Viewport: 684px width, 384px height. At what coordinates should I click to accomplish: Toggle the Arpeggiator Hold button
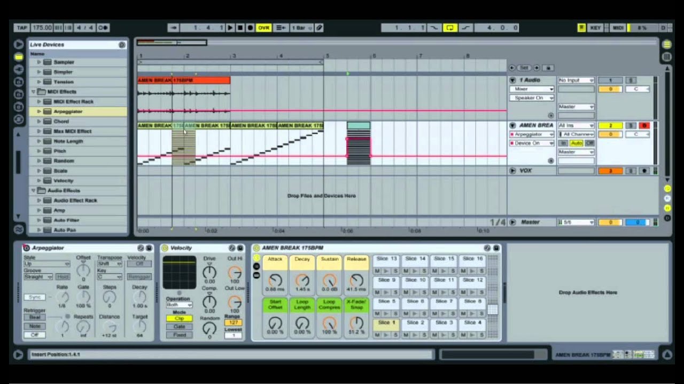pos(63,277)
